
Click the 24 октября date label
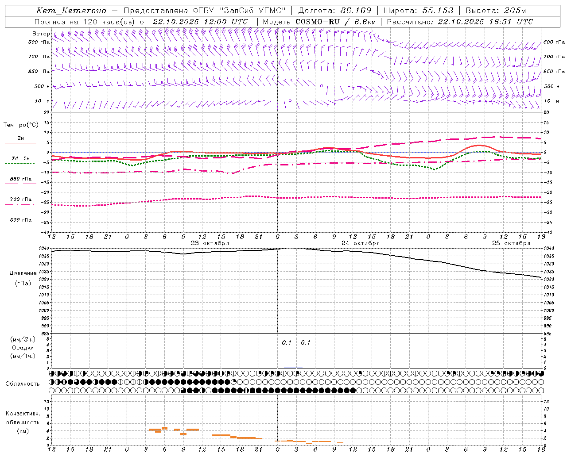(361, 243)
